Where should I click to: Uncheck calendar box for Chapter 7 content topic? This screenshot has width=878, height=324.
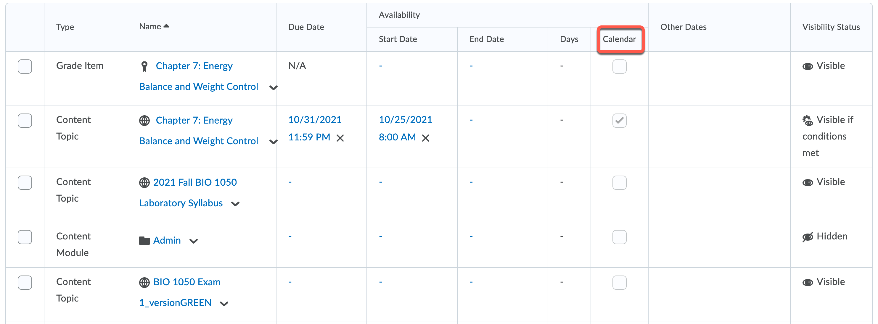coord(619,121)
